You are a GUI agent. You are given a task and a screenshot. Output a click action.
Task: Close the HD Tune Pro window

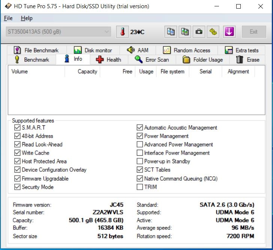tap(261, 6)
